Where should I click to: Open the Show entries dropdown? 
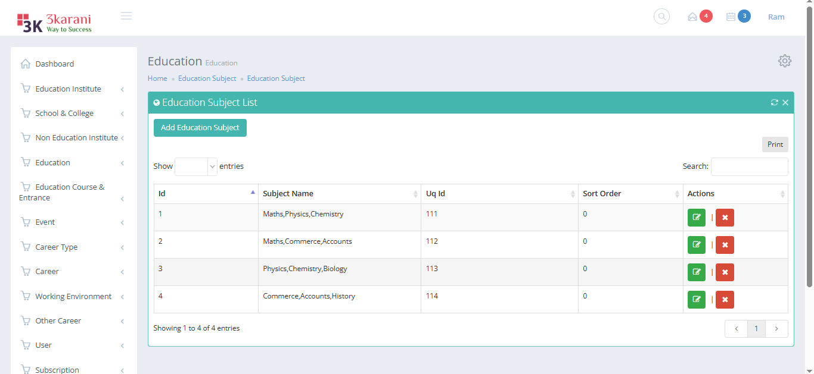[196, 166]
